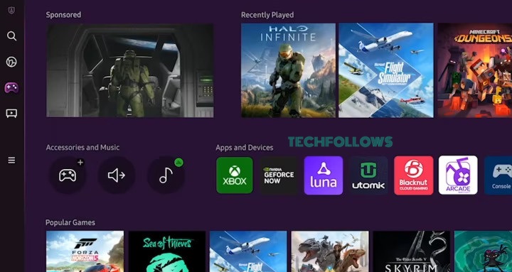The height and width of the screenshot is (272, 512).
Task: Select Forza Horizon 5 in Popular Games
Action: (x=85, y=251)
